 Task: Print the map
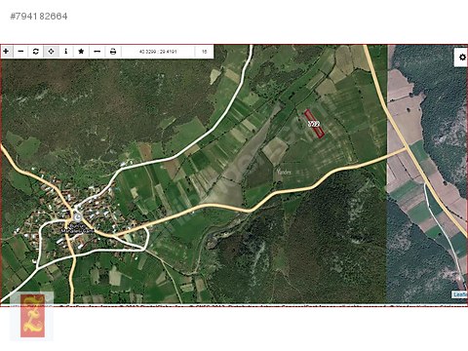pyautogui.click(x=113, y=52)
